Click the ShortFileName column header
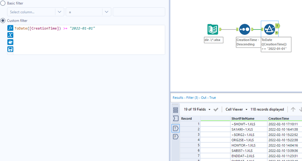 pos(249,119)
